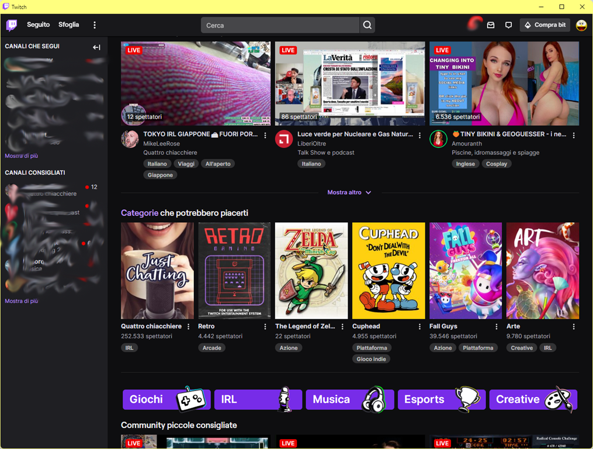593x449 pixels.
Task: Open the Art category cover
Action: click(x=543, y=271)
